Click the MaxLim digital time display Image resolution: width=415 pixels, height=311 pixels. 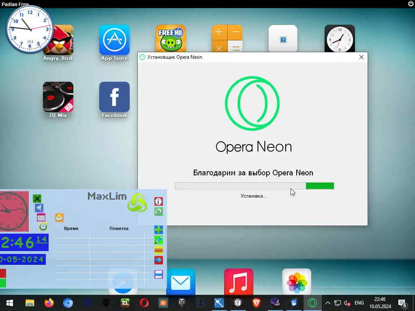click(24, 242)
